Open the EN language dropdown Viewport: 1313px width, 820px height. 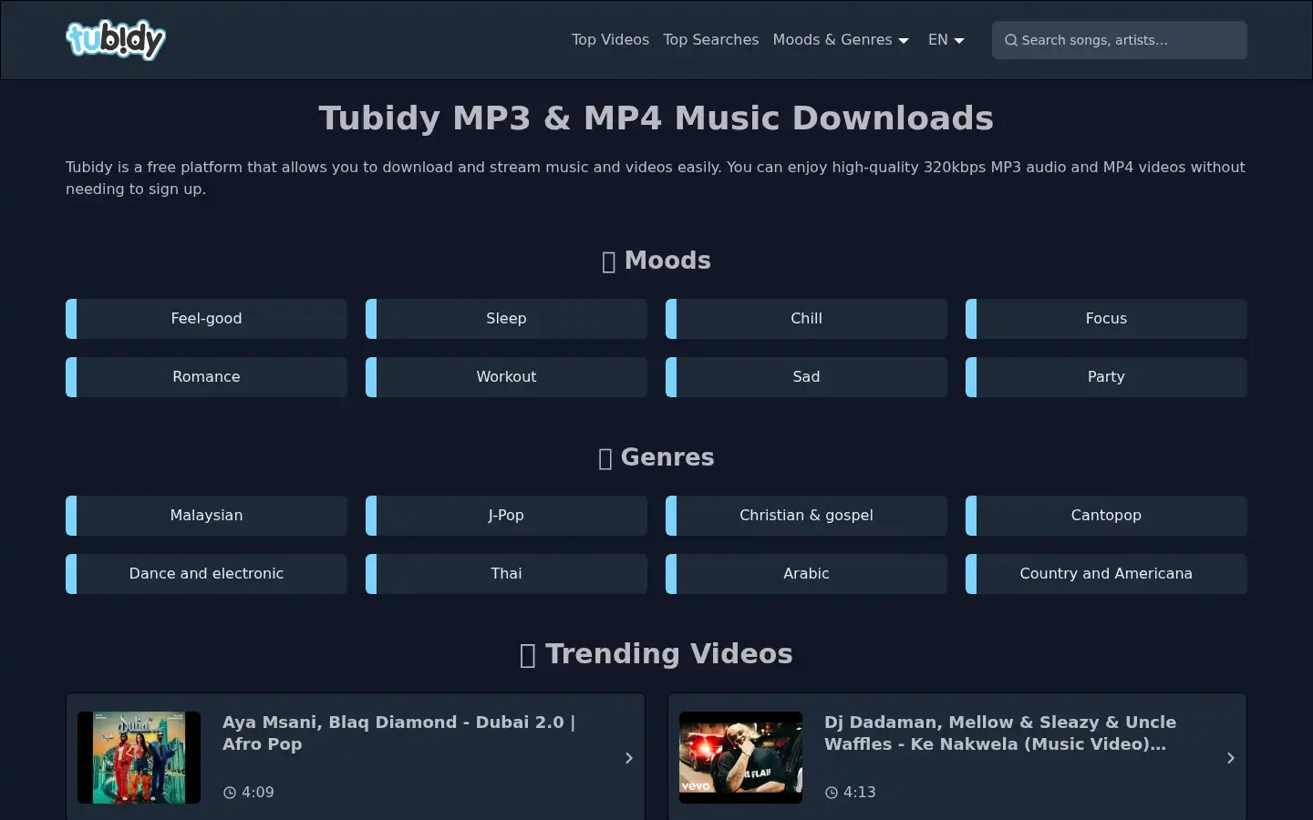[x=946, y=40]
